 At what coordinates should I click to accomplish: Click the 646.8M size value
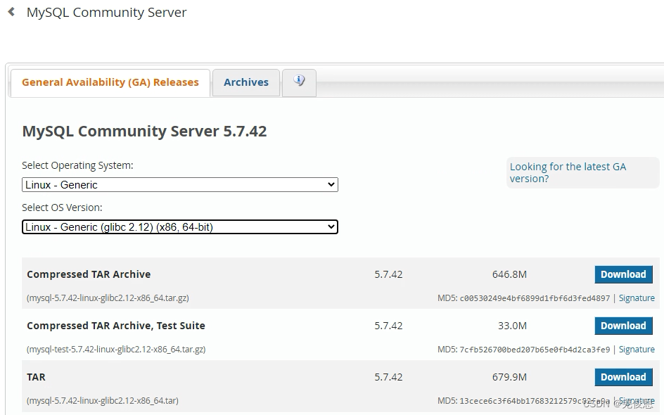click(x=509, y=274)
